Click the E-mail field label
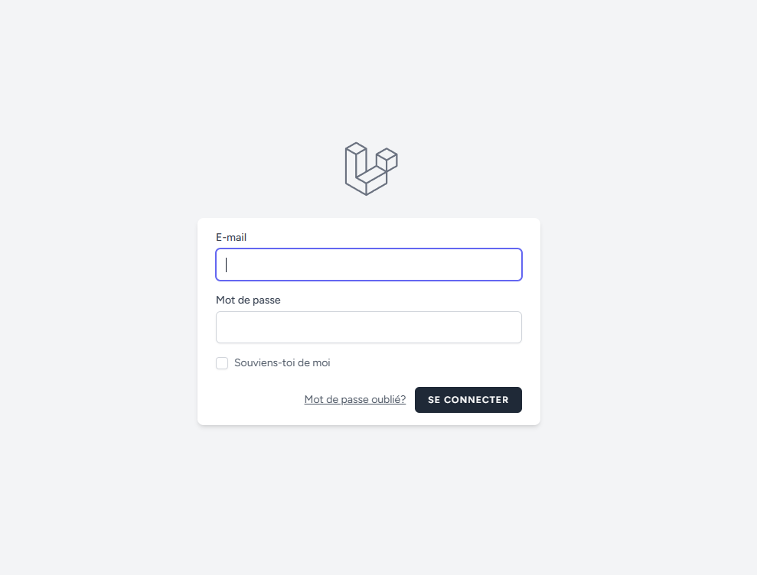The width and height of the screenshot is (757, 575). 231,237
